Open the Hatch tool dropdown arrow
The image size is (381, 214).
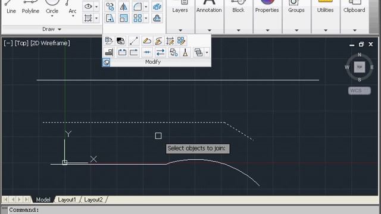[96, 18]
